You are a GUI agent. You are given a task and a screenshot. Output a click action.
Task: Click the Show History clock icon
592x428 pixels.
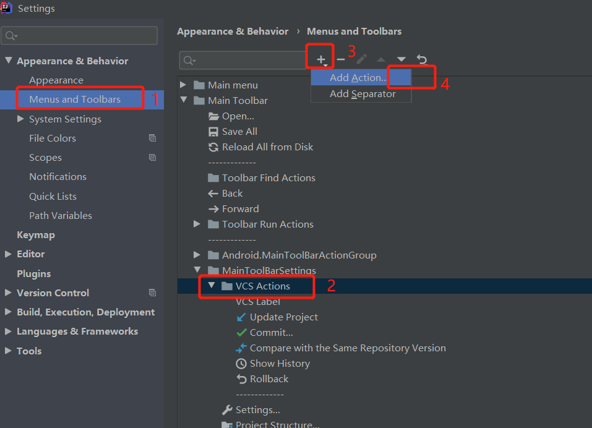click(x=241, y=363)
